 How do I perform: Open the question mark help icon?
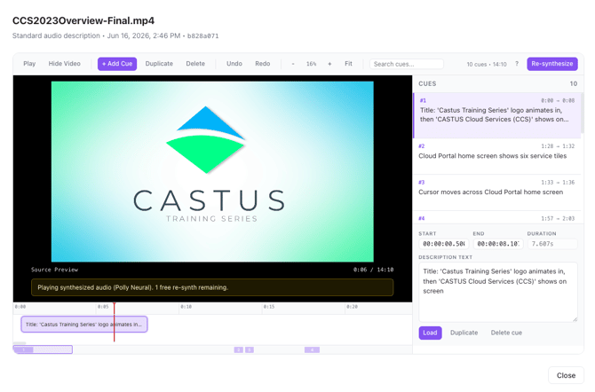517,64
